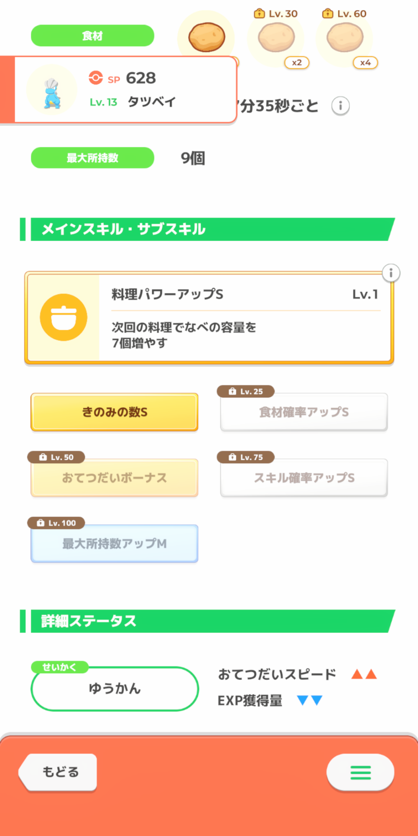
Task: Open the green hamburger menu button
Action: point(360,772)
